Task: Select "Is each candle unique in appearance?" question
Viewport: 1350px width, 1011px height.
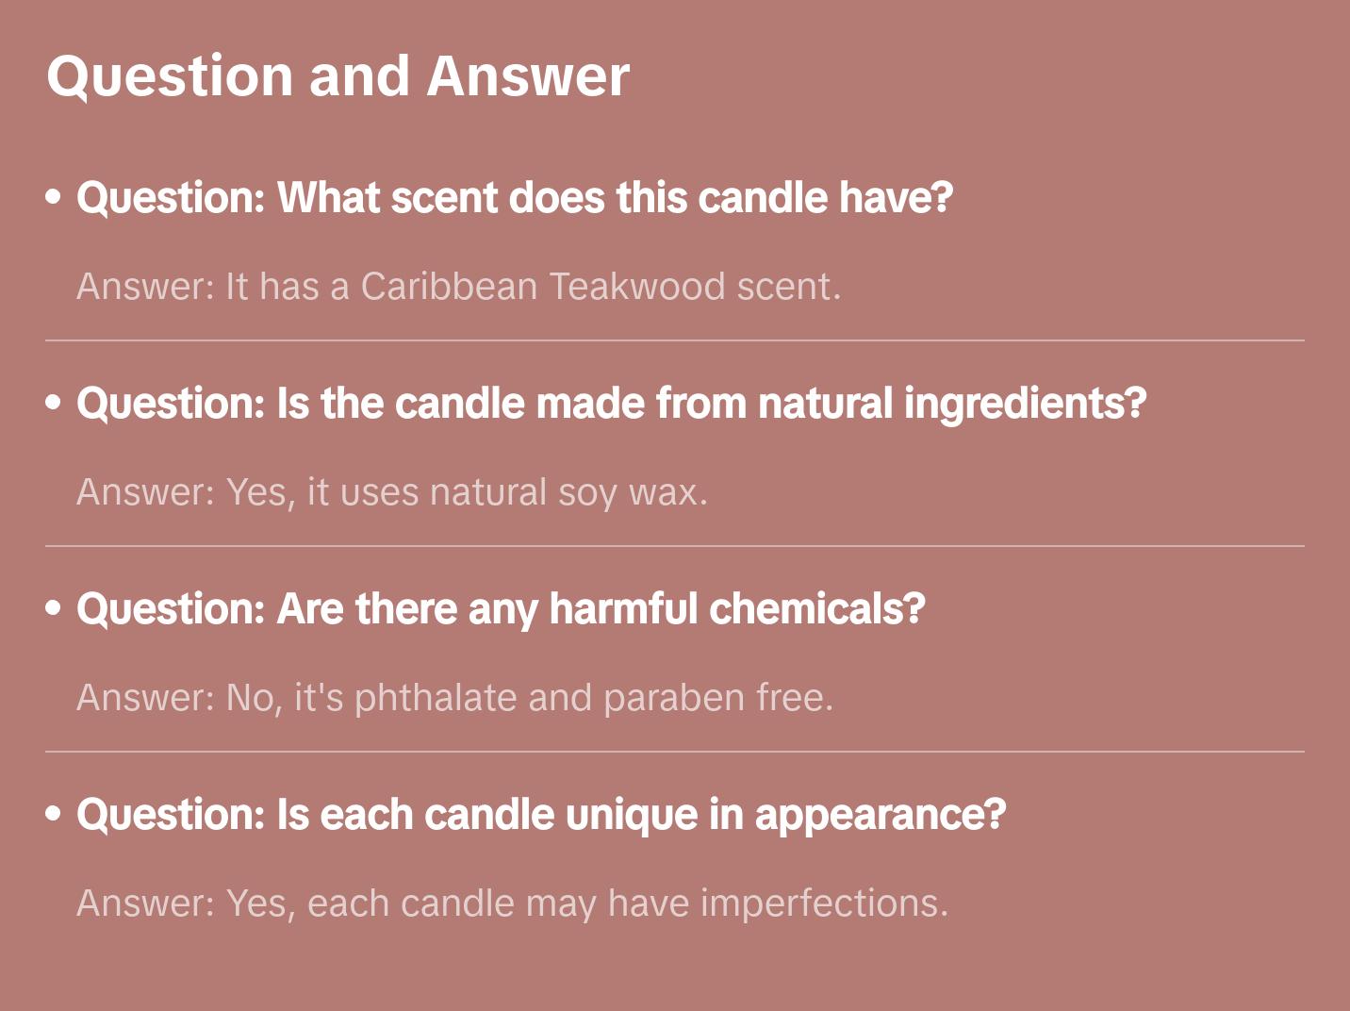Action: pyautogui.click(x=541, y=815)
